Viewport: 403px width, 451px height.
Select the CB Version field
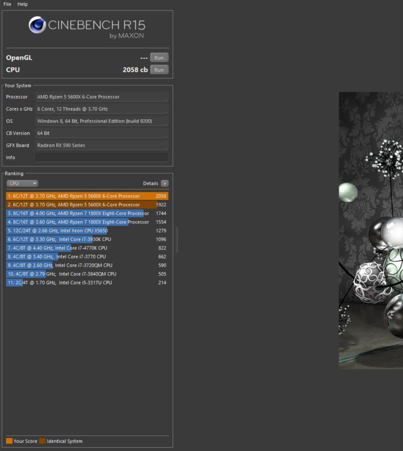tap(102, 133)
